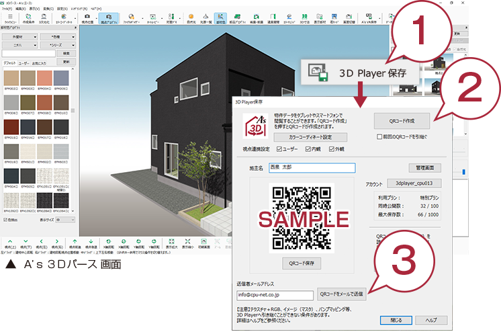Click the 検索 button in material panel
This screenshot has width=501, height=336.
click(66, 53)
